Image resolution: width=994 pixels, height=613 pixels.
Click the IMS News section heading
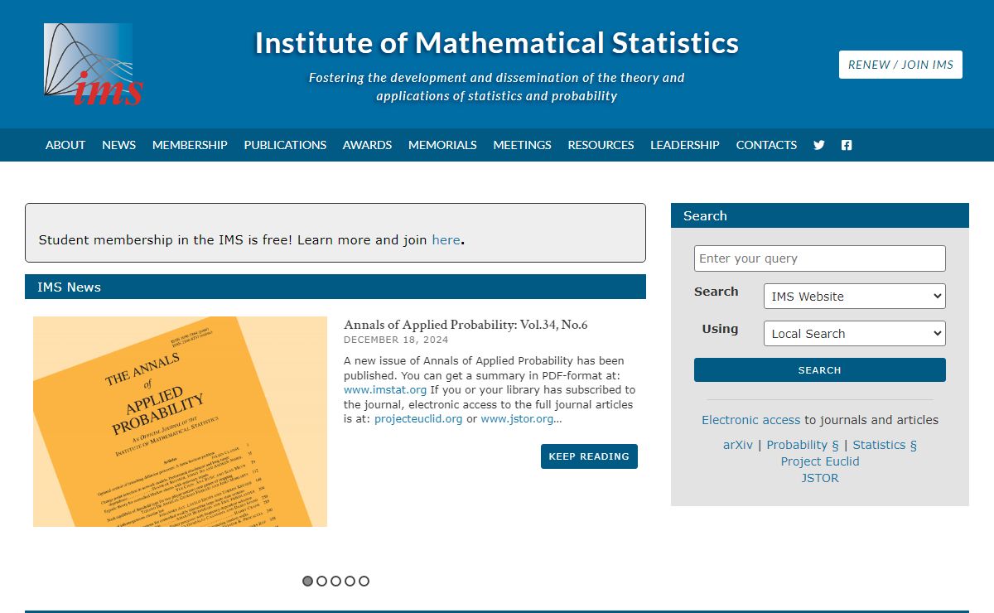tap(335, 287)
